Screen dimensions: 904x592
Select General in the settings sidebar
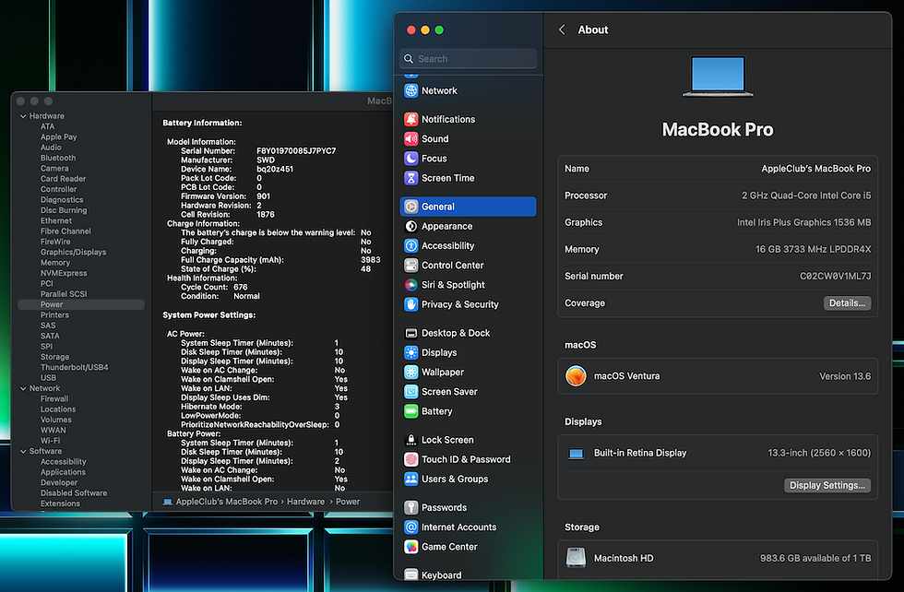tap(468, 207)
